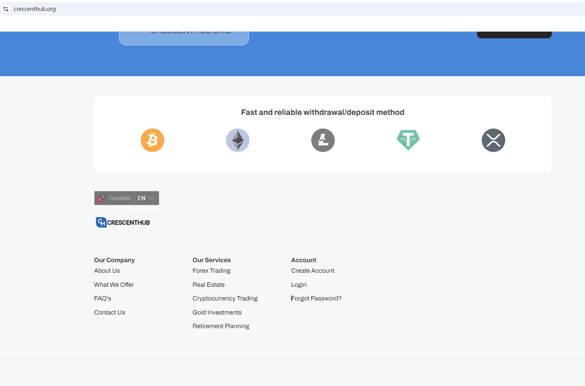
Task: Select the XRP Ripple icon
Action: (493, 140)
